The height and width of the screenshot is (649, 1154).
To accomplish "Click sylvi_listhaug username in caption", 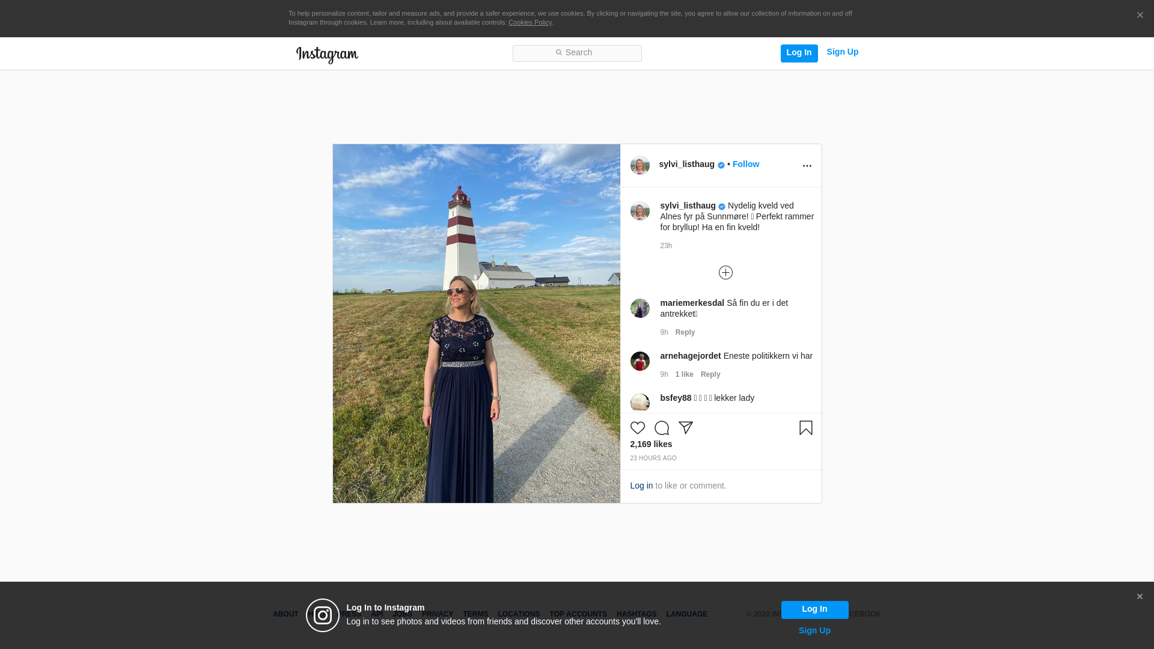I will [x=688, y=206].
